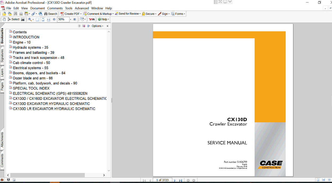Viewport: 332px width, 183px height.
Task: Expand the bookmarks Options dropdown
Action: pyautogui.click(x=98, y=26)
